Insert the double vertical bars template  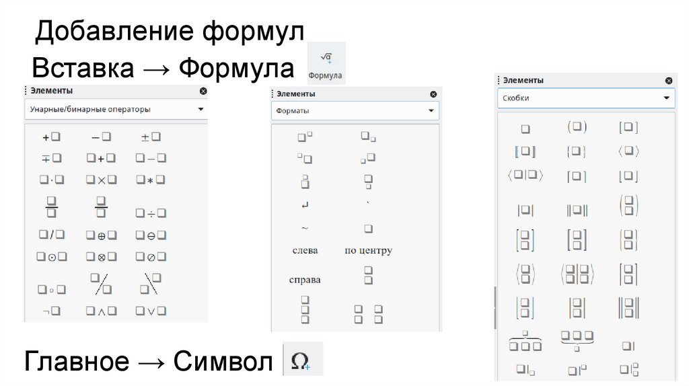coord(577,210)
